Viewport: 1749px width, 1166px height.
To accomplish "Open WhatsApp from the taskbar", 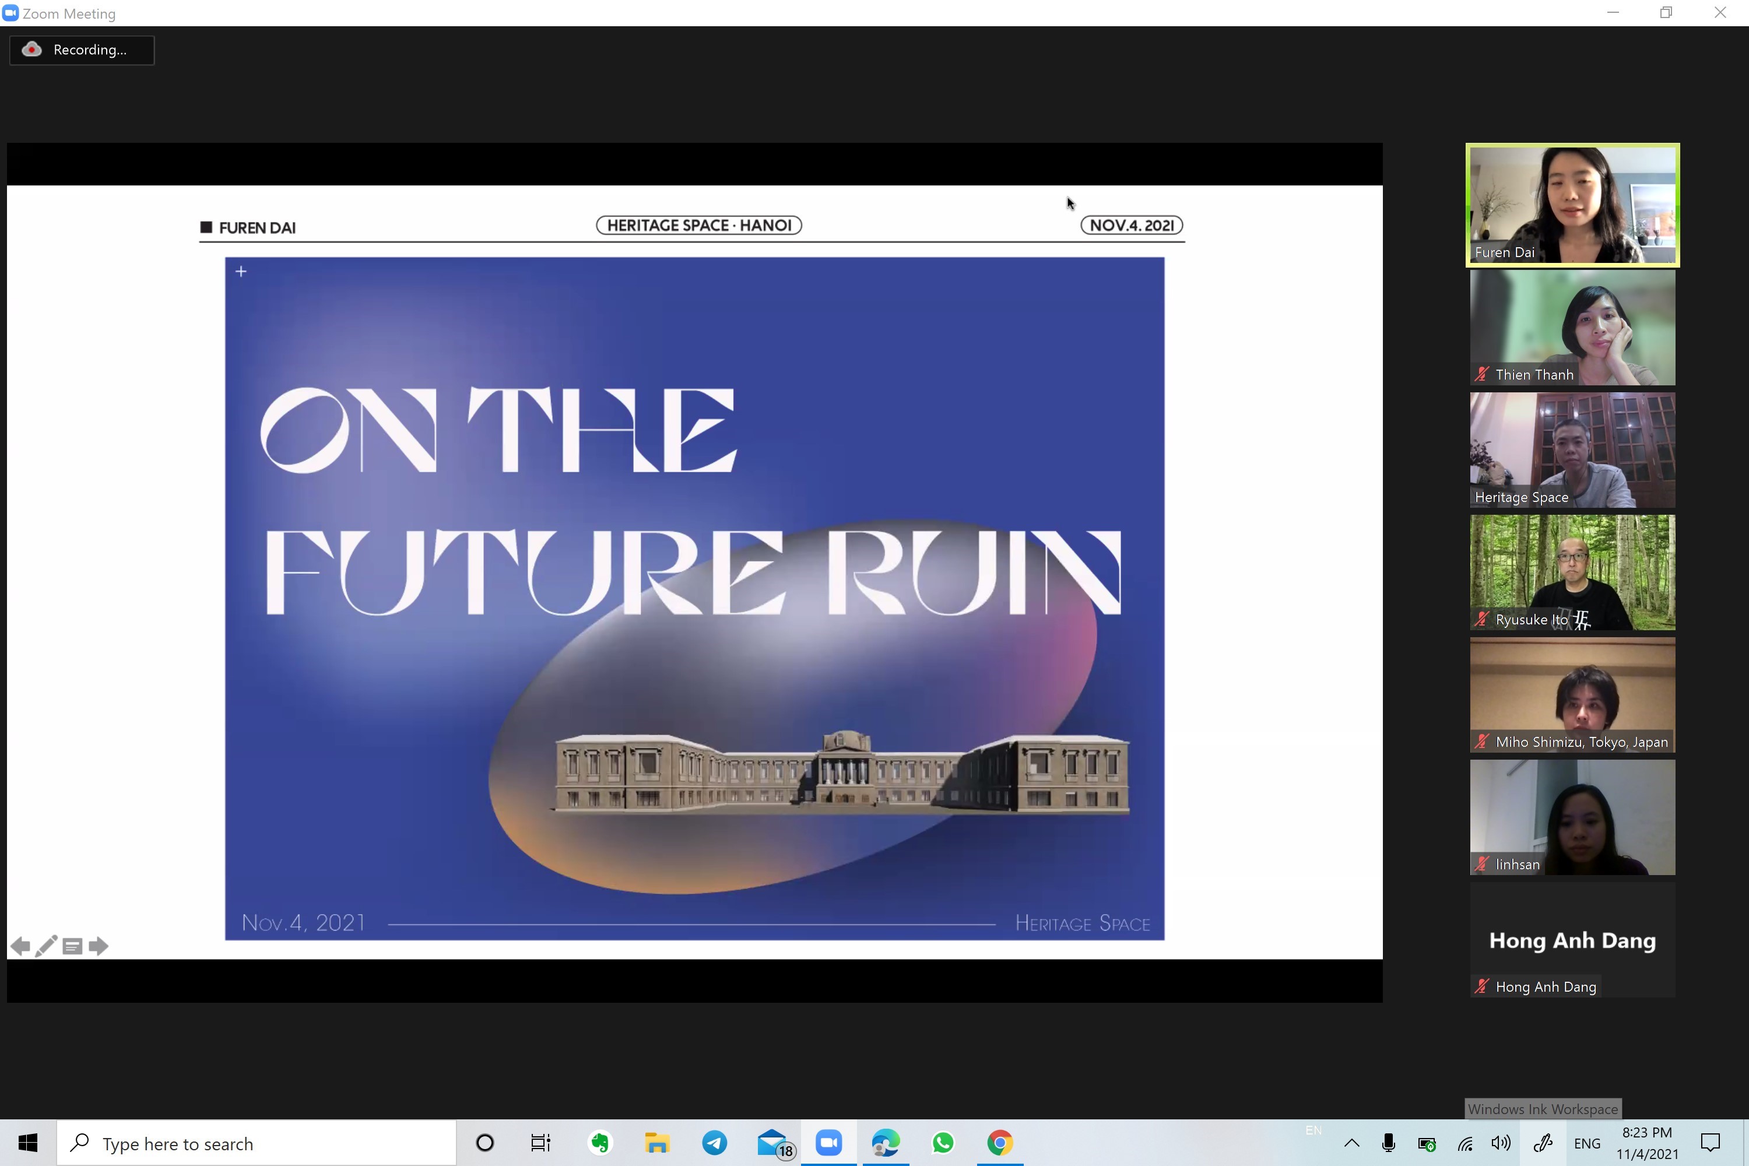I will tap(942, 1143).
